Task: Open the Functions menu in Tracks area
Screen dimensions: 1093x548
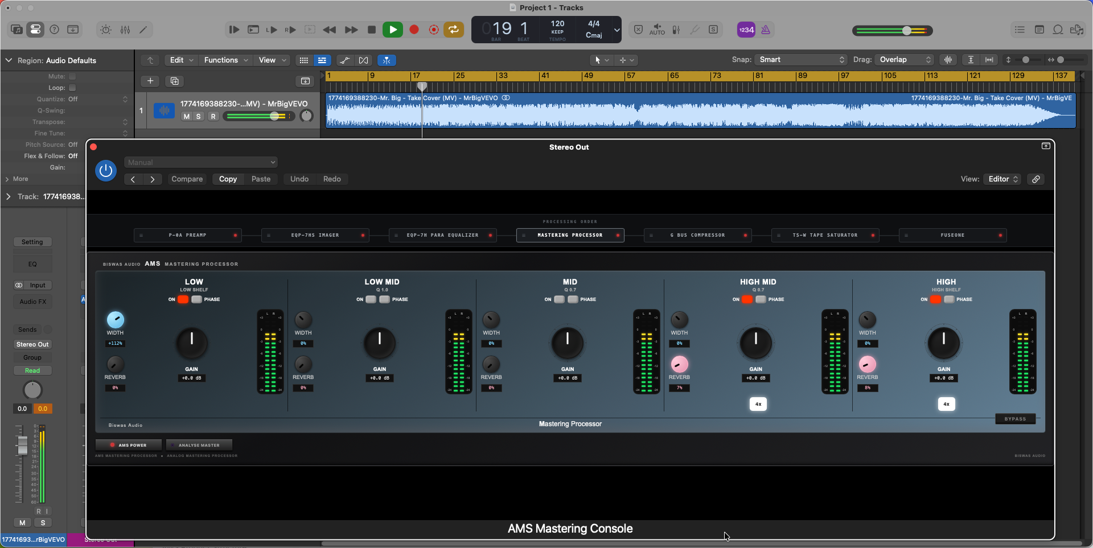Action: [226, 60]
